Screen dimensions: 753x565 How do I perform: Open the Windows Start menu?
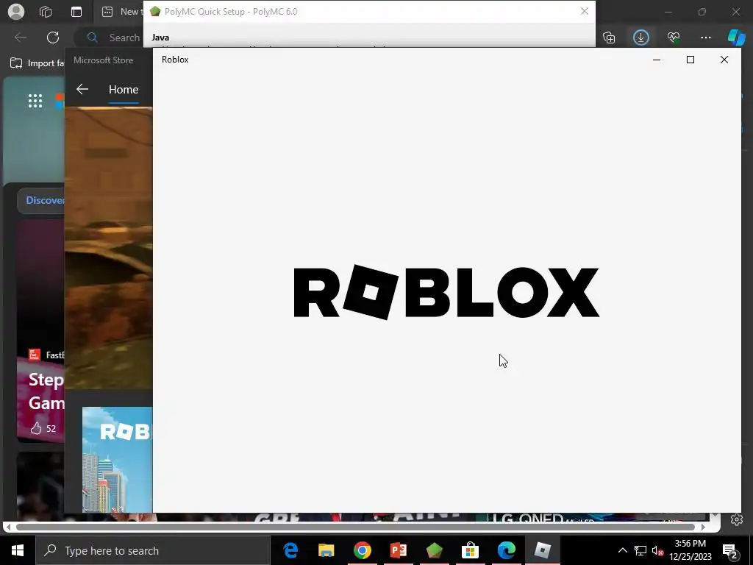click(x=18, y=550)
